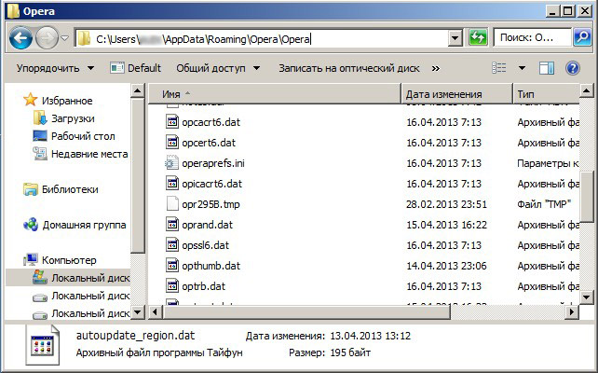
Task: Open the view options dropdown arrow
Action: [522, 69]
